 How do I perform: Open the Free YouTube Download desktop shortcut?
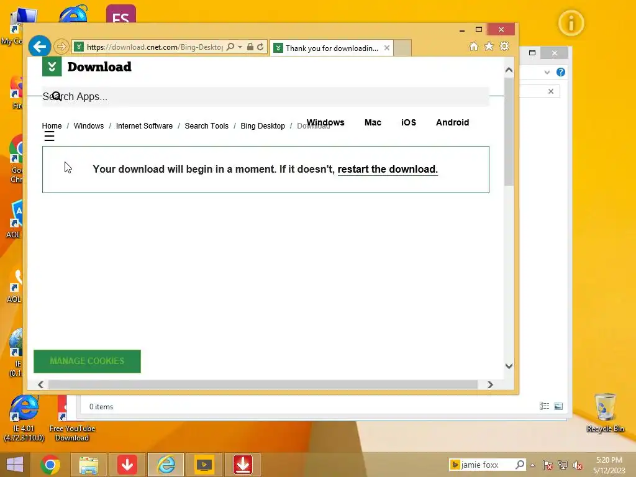click(72, 419)
